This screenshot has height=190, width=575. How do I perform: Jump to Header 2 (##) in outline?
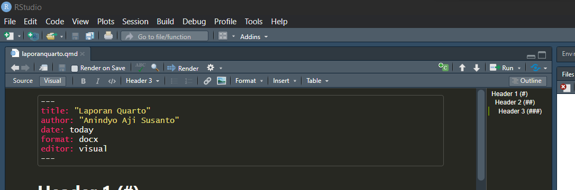[515, 102]
